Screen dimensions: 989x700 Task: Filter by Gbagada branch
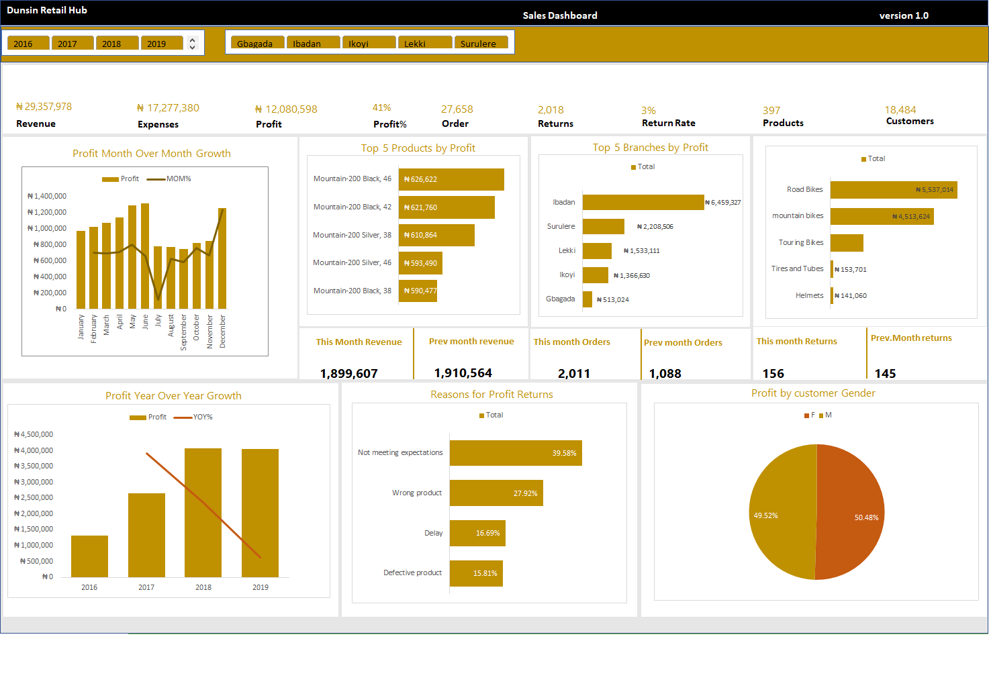pos(258,44)
